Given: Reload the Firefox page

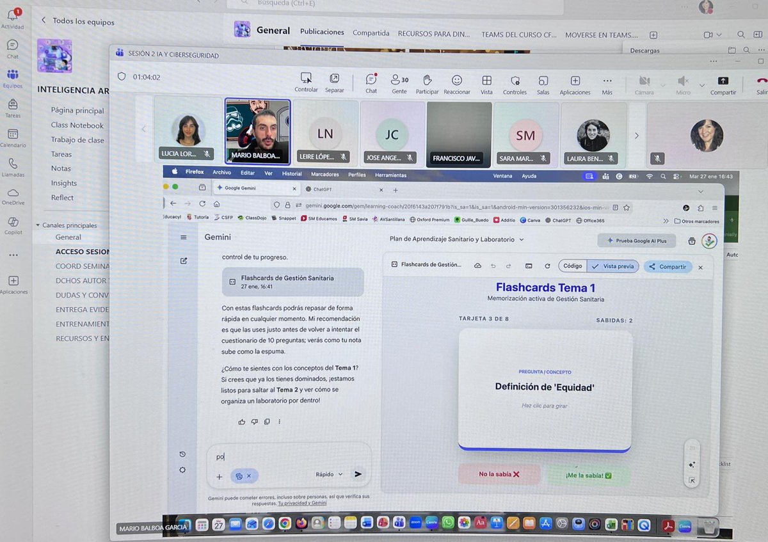Looking at the screenshot, I should tap(202, 203).
